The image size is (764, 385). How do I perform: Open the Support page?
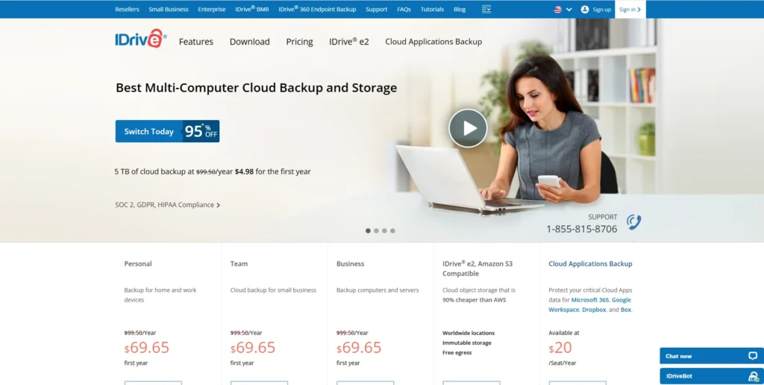377,9
